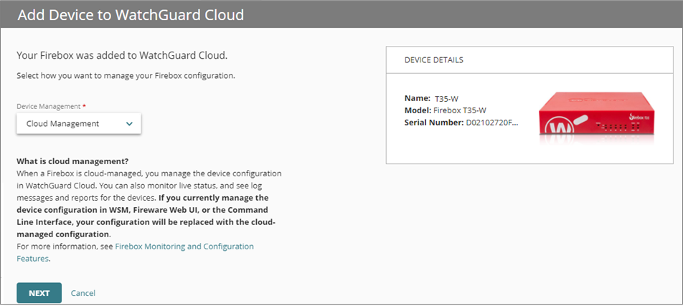
Task: Open the Device Management dropdown
Action: pos(79,124)
